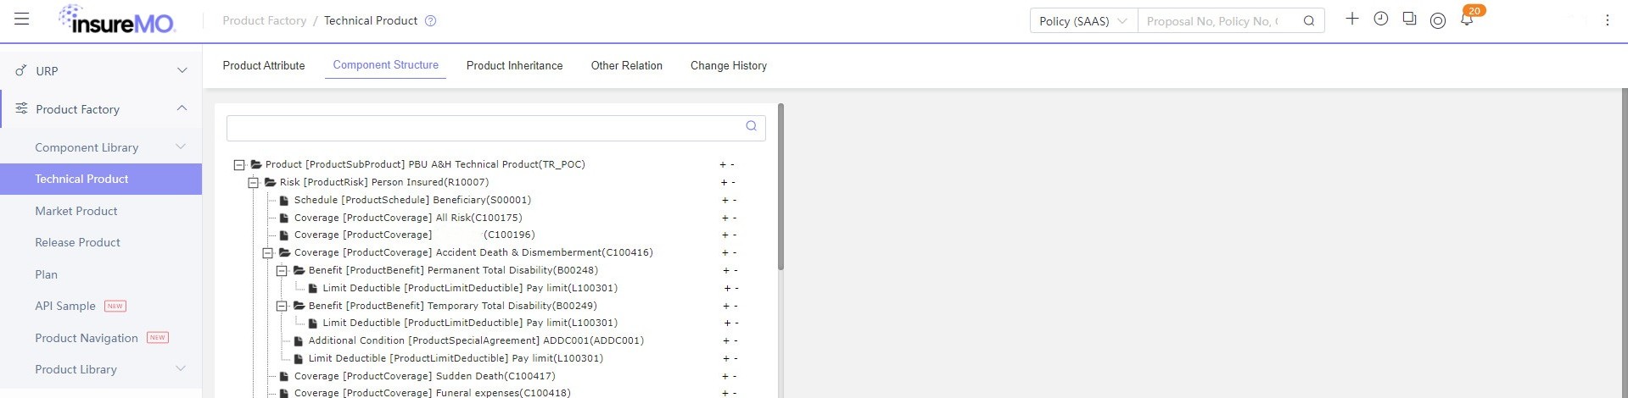Open the hamburger navigation menu
The height and width of the screenshot is (398, 1628).
click(22, 19)
